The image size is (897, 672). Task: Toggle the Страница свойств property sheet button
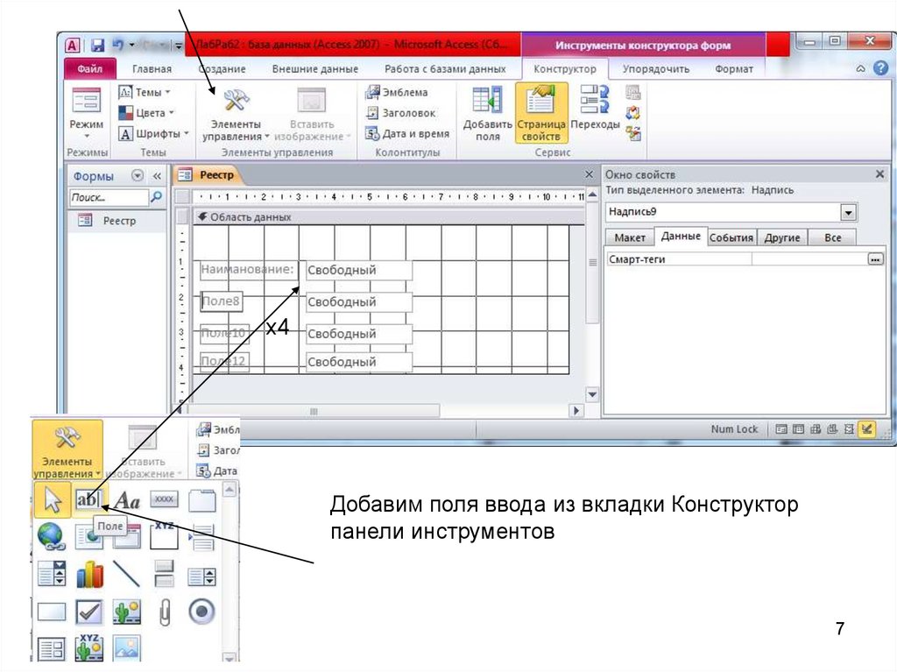click(x=541, y=113)
